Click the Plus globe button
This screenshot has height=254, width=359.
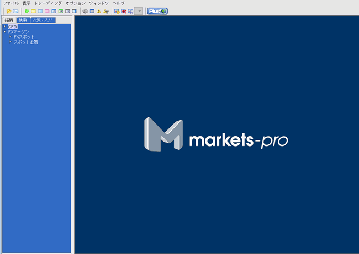[x=157, y=11]
